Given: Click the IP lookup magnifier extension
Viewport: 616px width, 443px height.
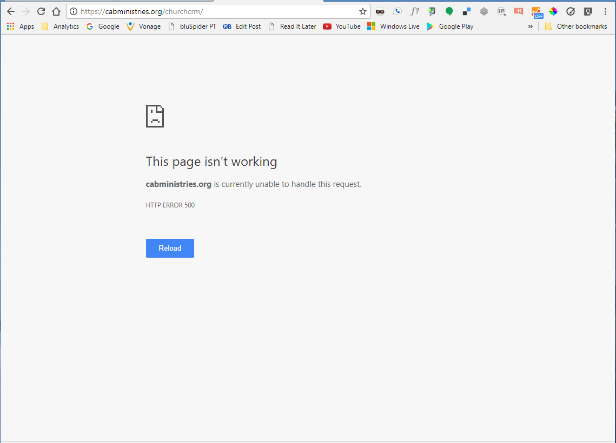Looking at the screenshot, I should [x=501, y=11].
